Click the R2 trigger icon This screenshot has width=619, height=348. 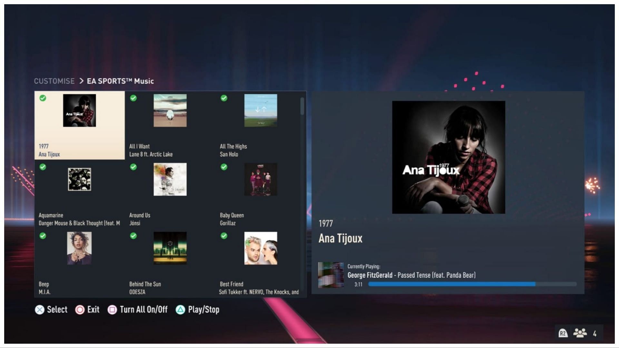point(563,333)
